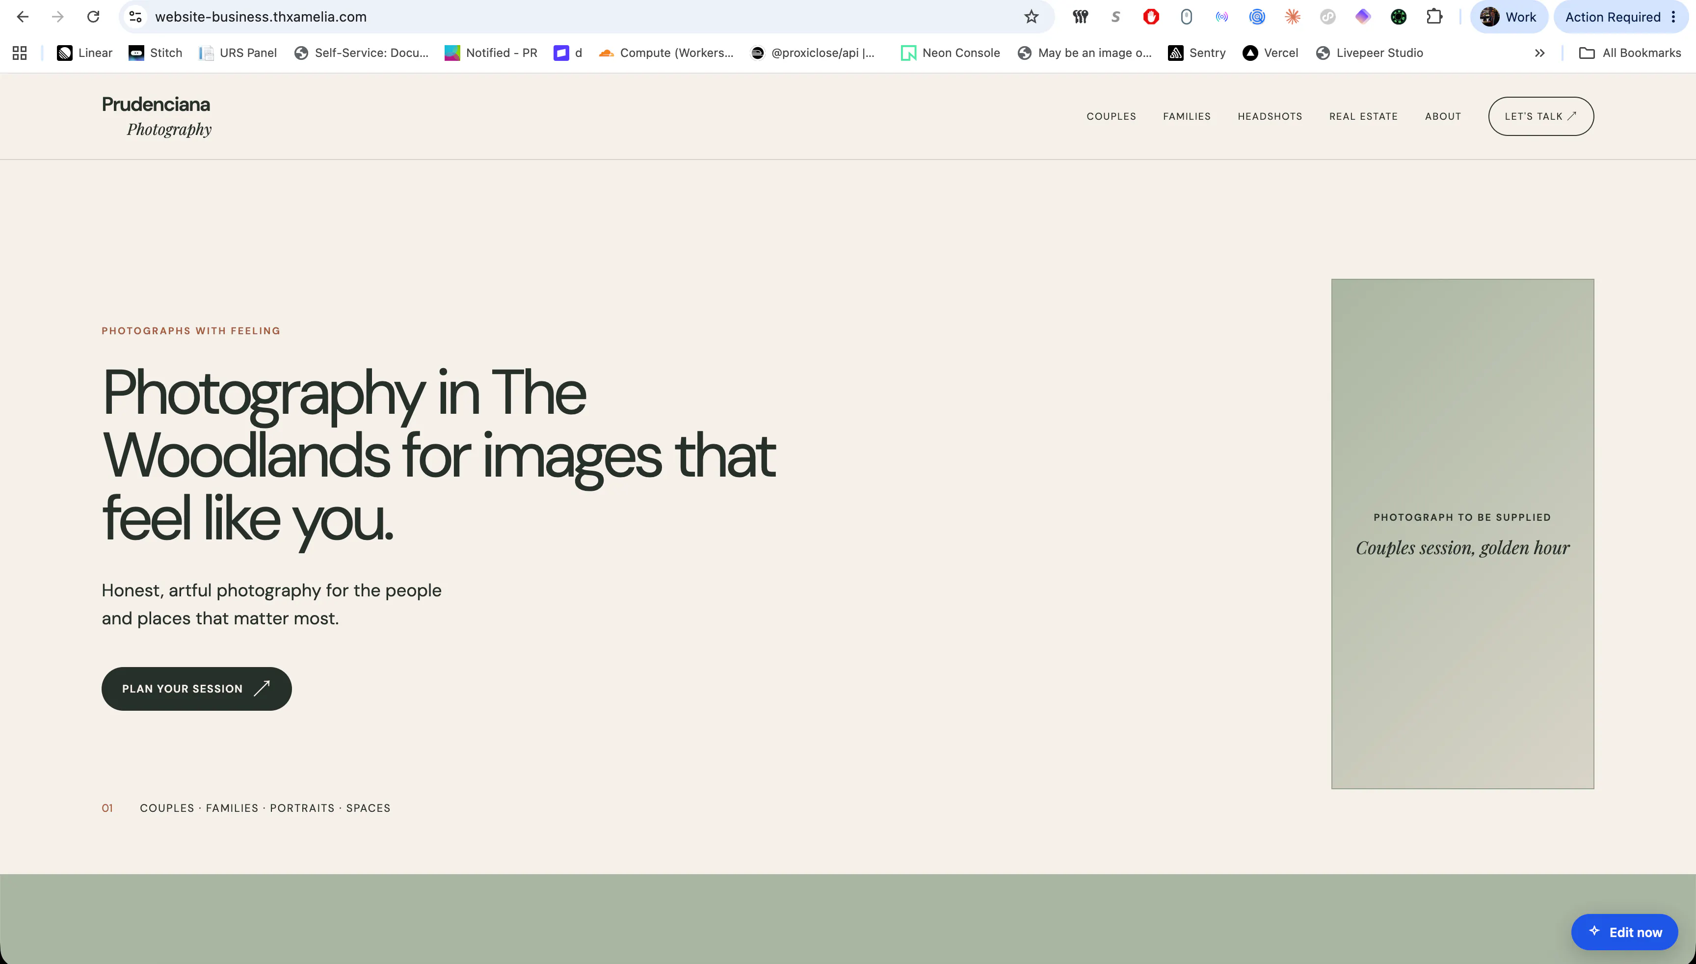
Task: Click the Edit now floating button
Action: point(1624,932)
